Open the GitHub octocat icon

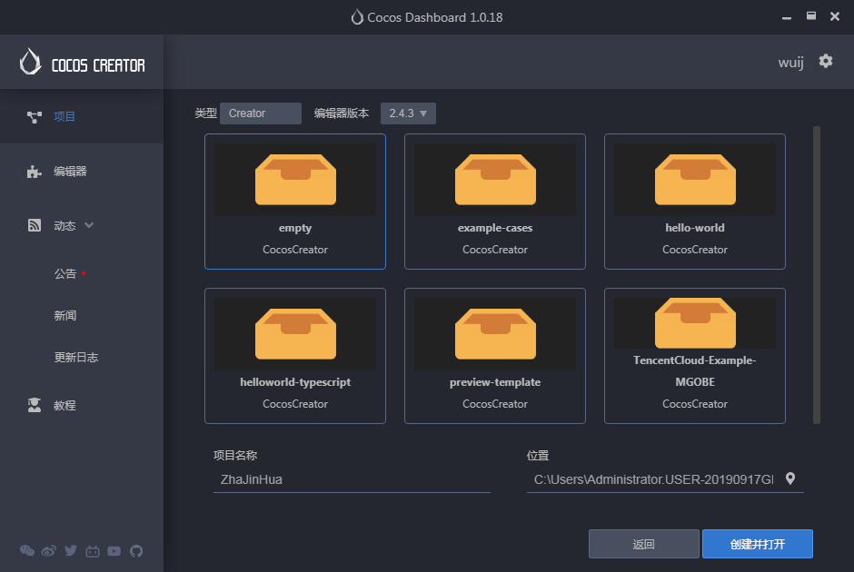point(136,551)
